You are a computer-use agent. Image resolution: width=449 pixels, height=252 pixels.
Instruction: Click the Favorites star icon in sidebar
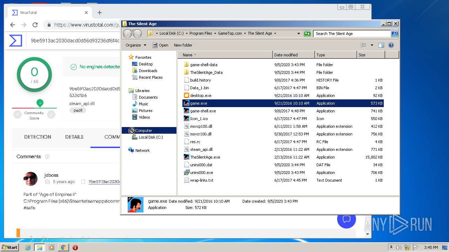(131, 57)
